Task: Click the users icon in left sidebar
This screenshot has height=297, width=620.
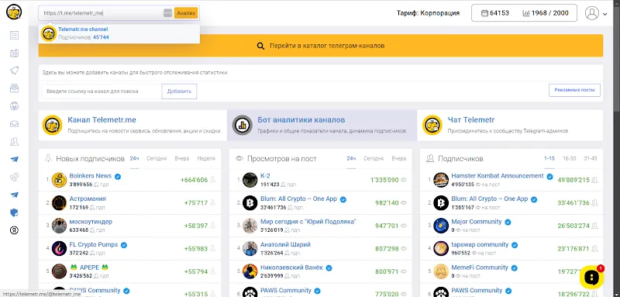Action: (x=14, y=142)
